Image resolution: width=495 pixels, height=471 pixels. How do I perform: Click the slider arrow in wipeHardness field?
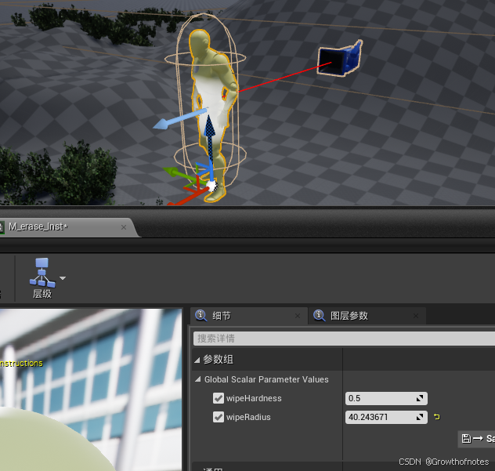[x=420, y=398]
